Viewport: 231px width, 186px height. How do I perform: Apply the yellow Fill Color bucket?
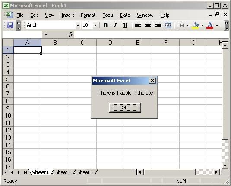click(196, 25)
